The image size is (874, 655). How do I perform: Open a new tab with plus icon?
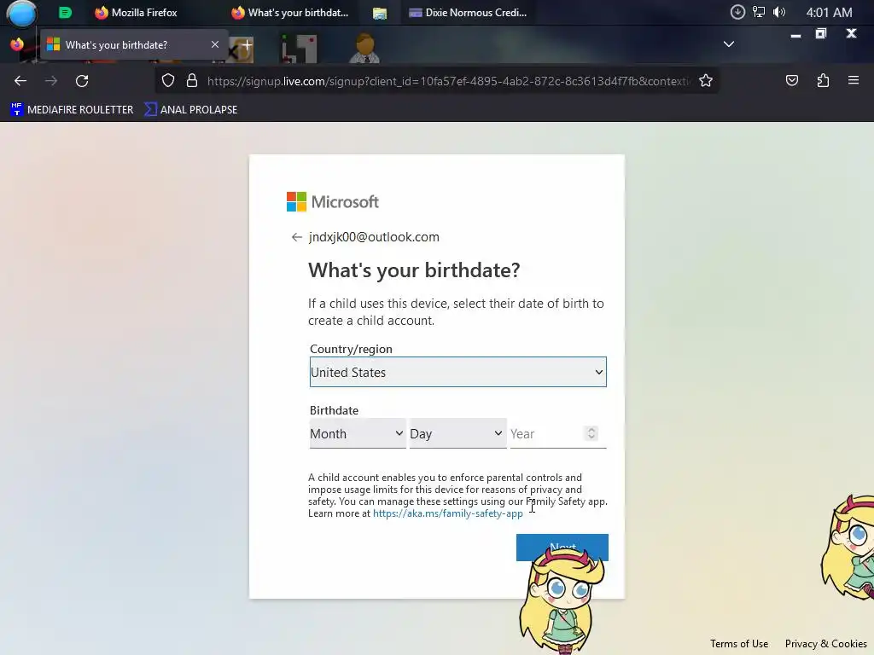pyautogui.click(x=247, y=44)
